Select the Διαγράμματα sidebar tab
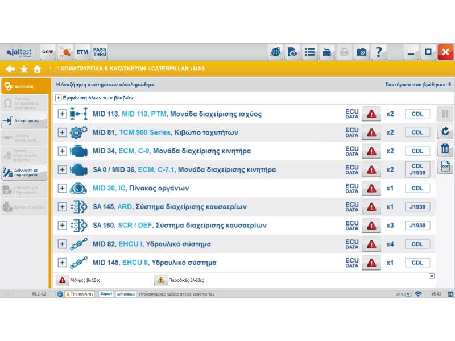455x341 pixels. [x=24, y=121]
